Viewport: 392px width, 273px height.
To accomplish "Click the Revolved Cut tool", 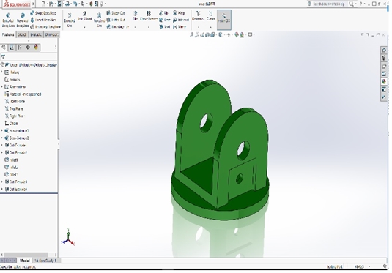I will point(99,20).
